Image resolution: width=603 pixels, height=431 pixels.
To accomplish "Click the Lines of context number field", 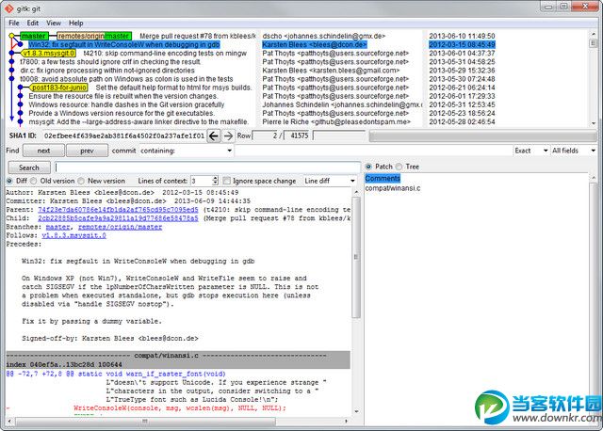I will click(x=201, y=181).
